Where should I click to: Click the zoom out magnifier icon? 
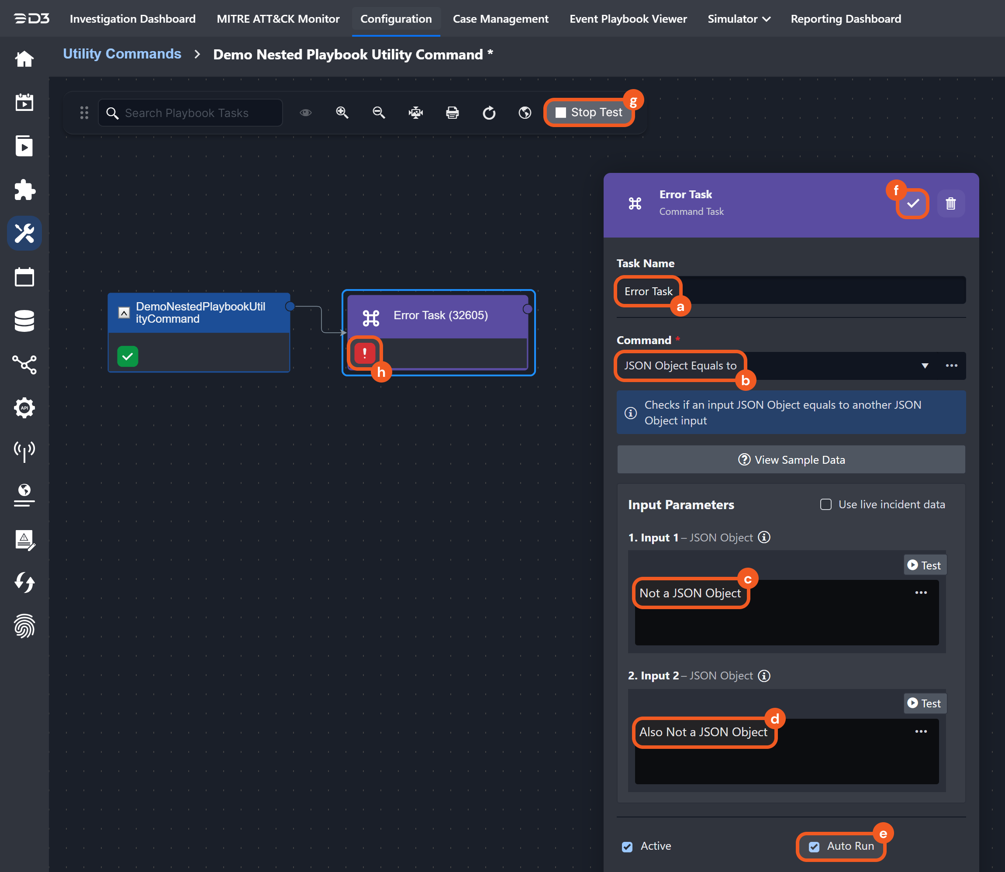pos(379,113)
